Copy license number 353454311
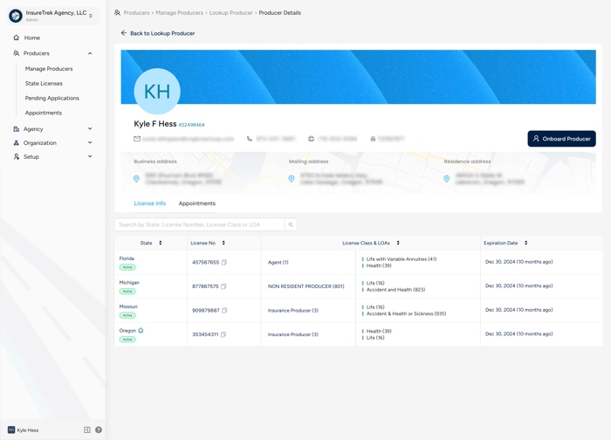 223,334
